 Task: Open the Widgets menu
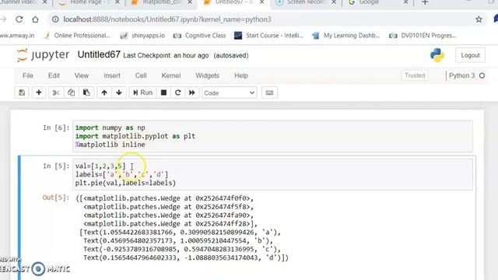pos(208,75)
